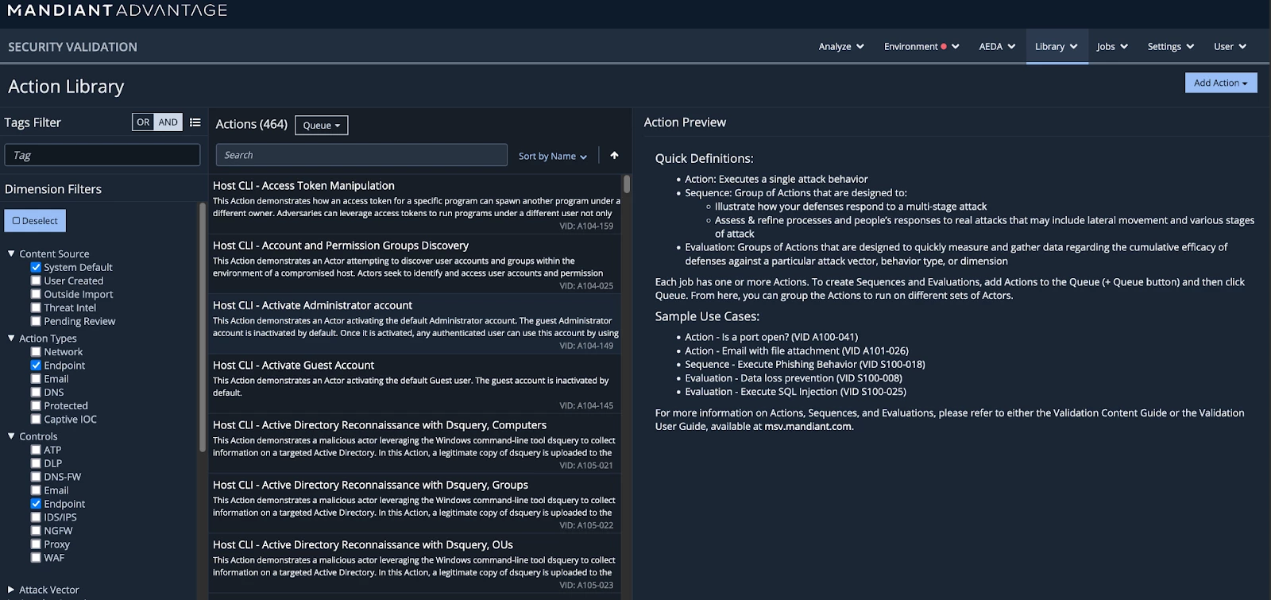Click the actions Search field
The image size is (1271, 600).
[361, 155]
